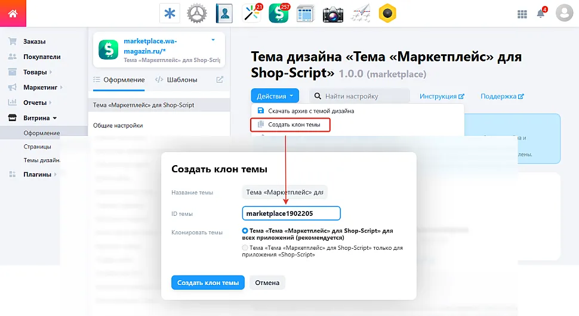Select Темы дизайна sidebar subitem

[41, 160]
